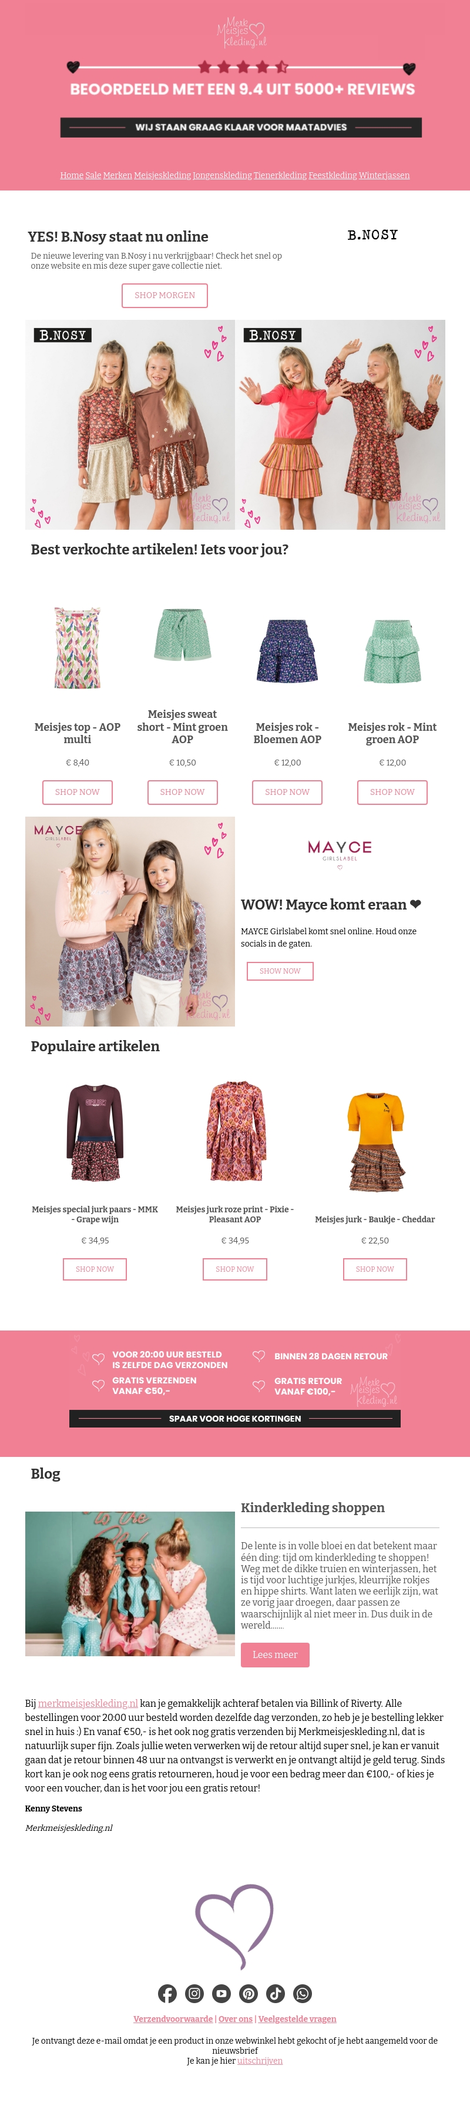
Task: Open the Winterjassen menu link
Action: pos(384,175)
